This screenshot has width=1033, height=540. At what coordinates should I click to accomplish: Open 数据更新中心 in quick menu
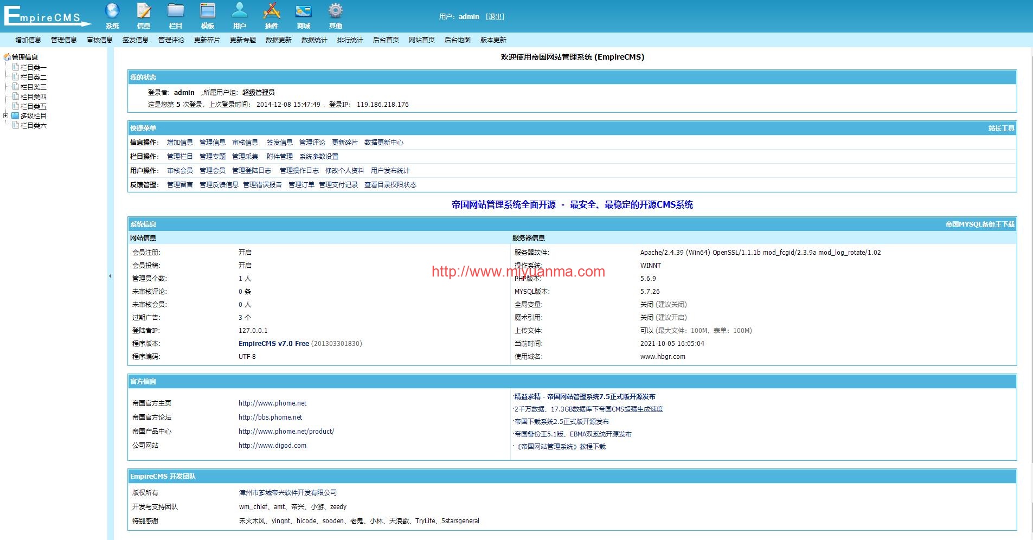(384, 143)
